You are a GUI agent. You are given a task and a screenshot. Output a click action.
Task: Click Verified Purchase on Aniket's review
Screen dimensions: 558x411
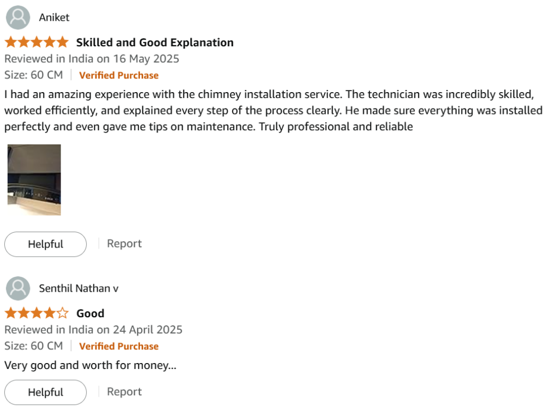[119, 75]
